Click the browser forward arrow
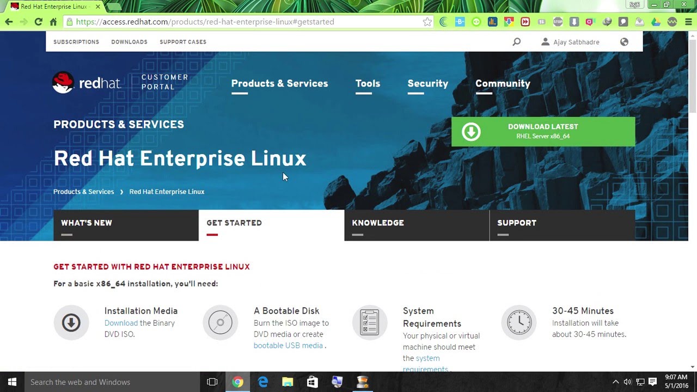The height and width of the screenshot is (392, 697). 23,22
